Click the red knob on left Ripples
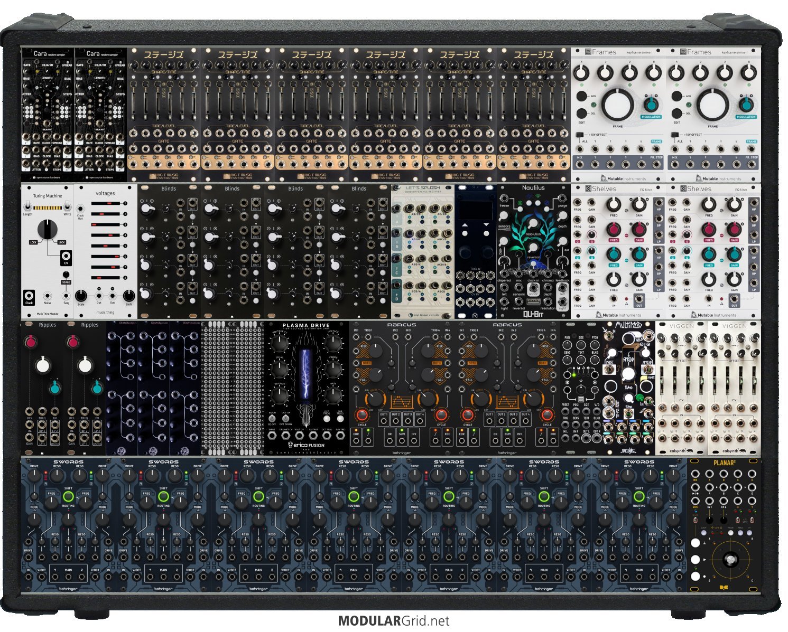Screen dimensions: 788x632 pos(31,342)
